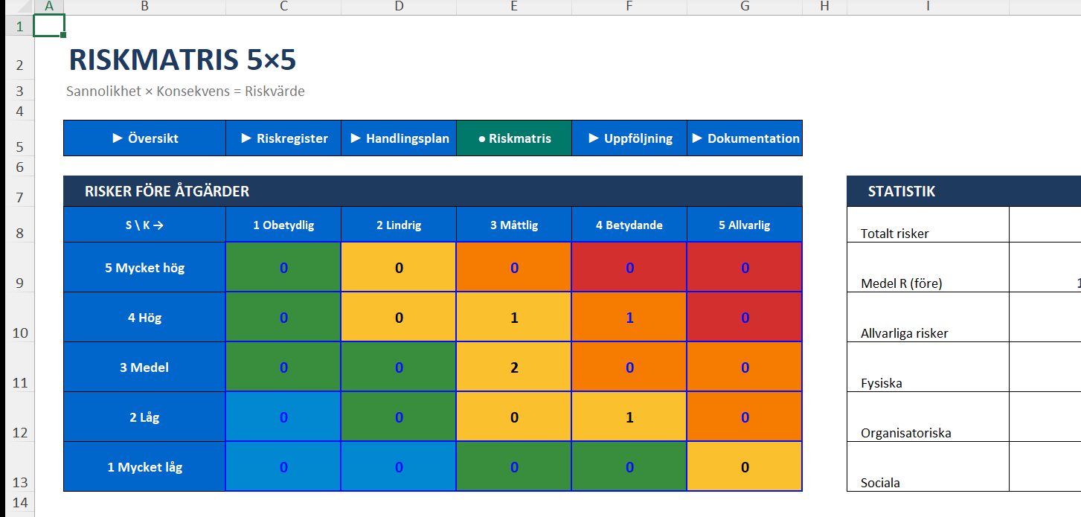Select column G header
1081x517 pixels.
tap(745, 7)
